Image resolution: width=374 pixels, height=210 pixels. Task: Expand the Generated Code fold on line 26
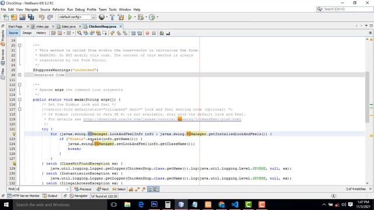[x=19, y=75]
